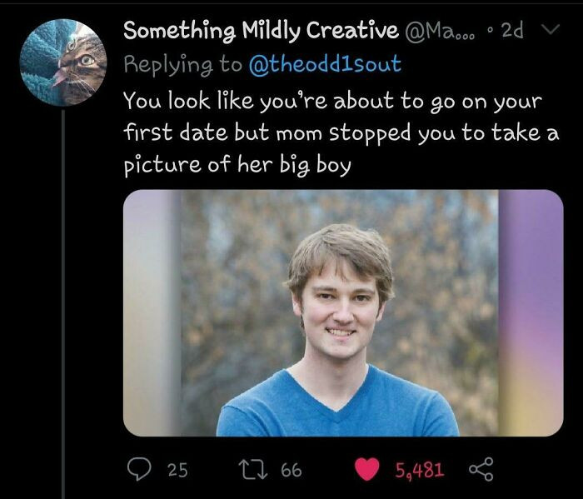Expand the tweet options chevron menu

548,30
